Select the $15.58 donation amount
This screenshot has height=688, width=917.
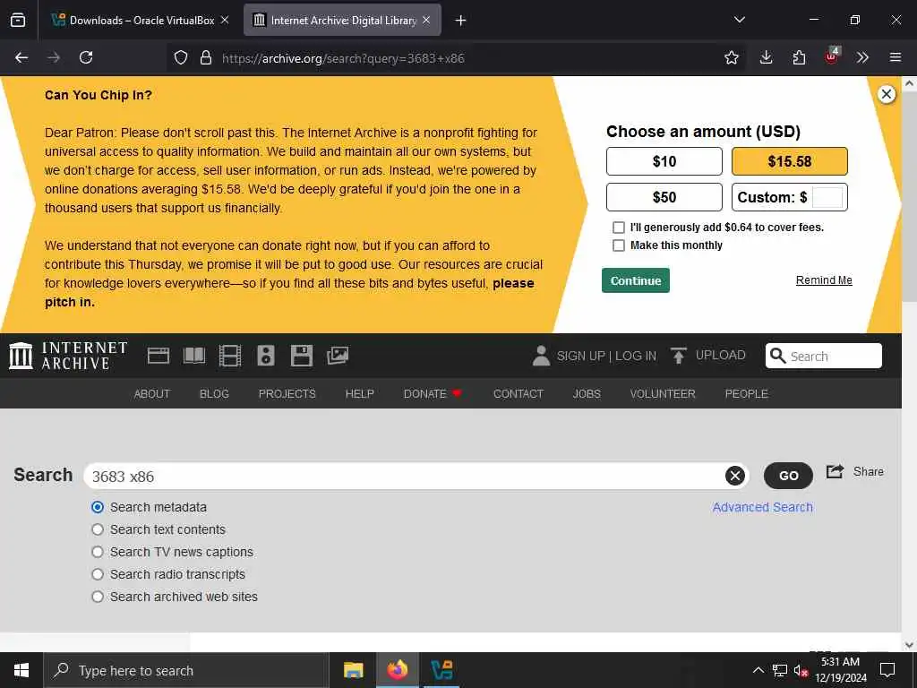pyautogui.click(x=790, y=161)
